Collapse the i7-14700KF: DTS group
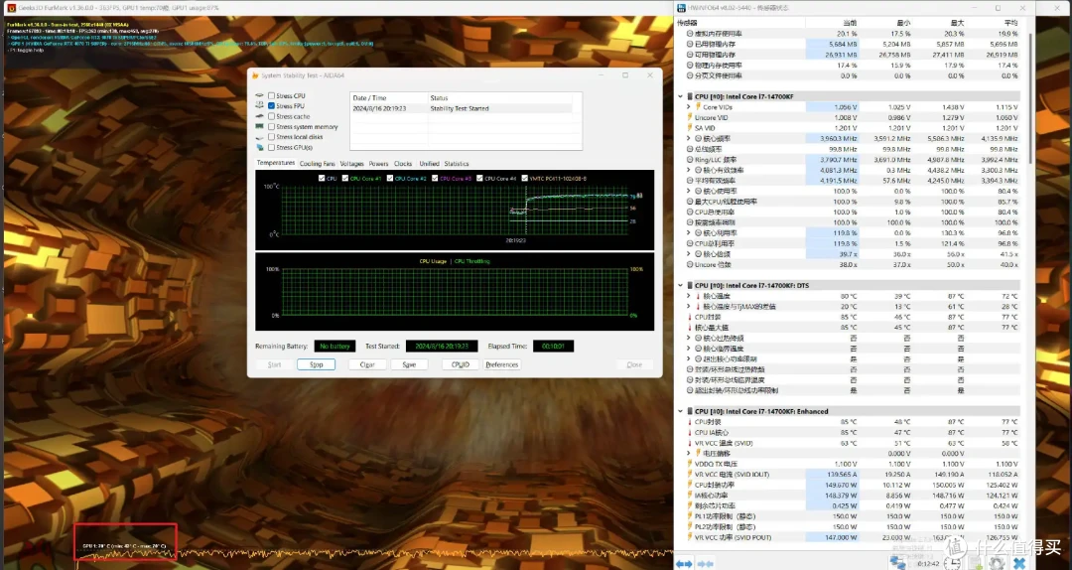Image resolution: width=1072 pixels, height=570 pixels. click(x=680, y=285)
